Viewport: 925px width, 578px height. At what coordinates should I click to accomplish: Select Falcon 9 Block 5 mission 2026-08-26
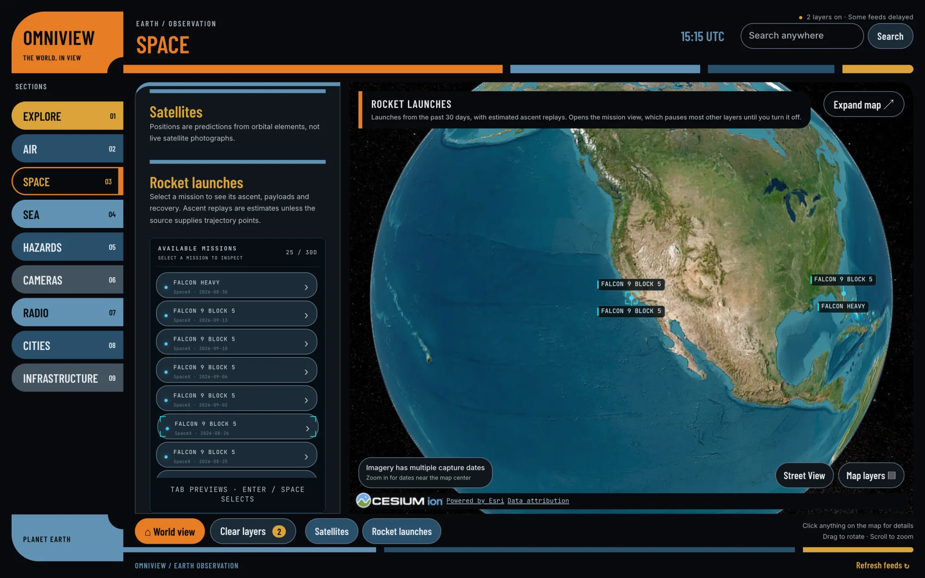238,427
